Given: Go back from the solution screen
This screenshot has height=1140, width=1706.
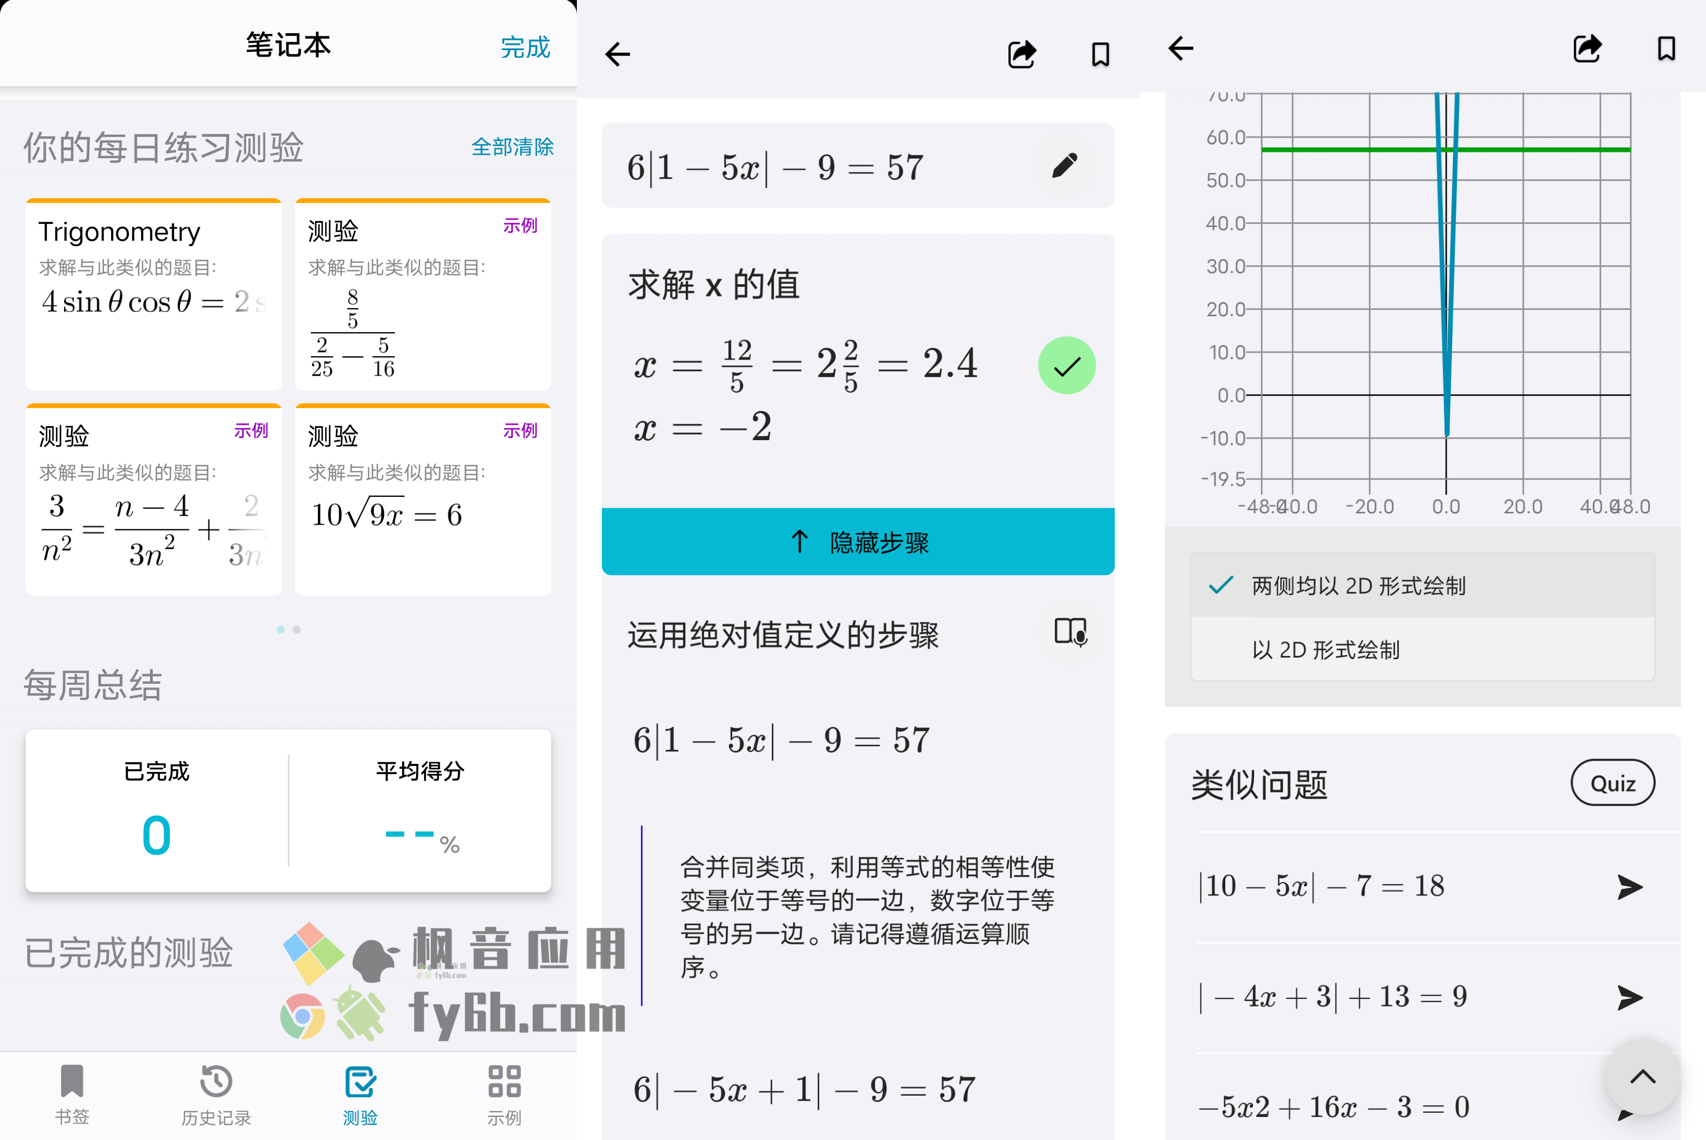Looking at the screenshot, I should 618,54.
